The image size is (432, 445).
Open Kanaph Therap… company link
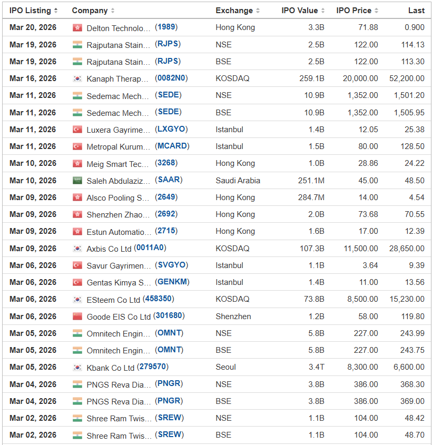point(117,79)
